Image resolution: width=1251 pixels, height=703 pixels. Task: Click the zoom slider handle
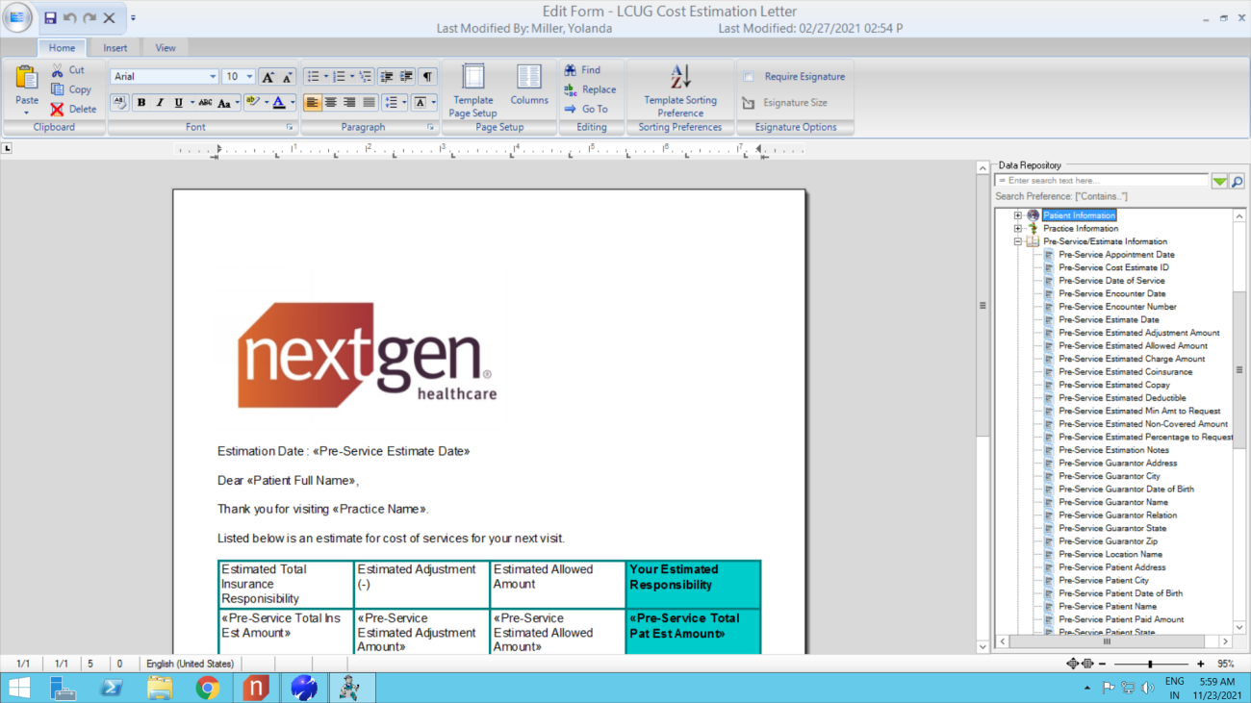1151,664
